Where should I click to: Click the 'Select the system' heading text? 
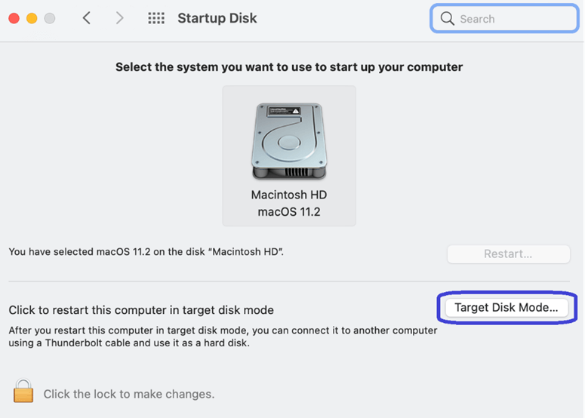coord(289,67)
